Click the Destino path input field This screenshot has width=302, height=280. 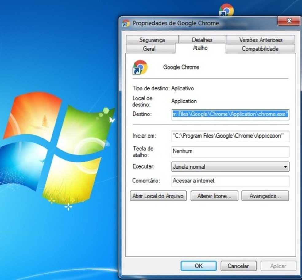point(230,114)
